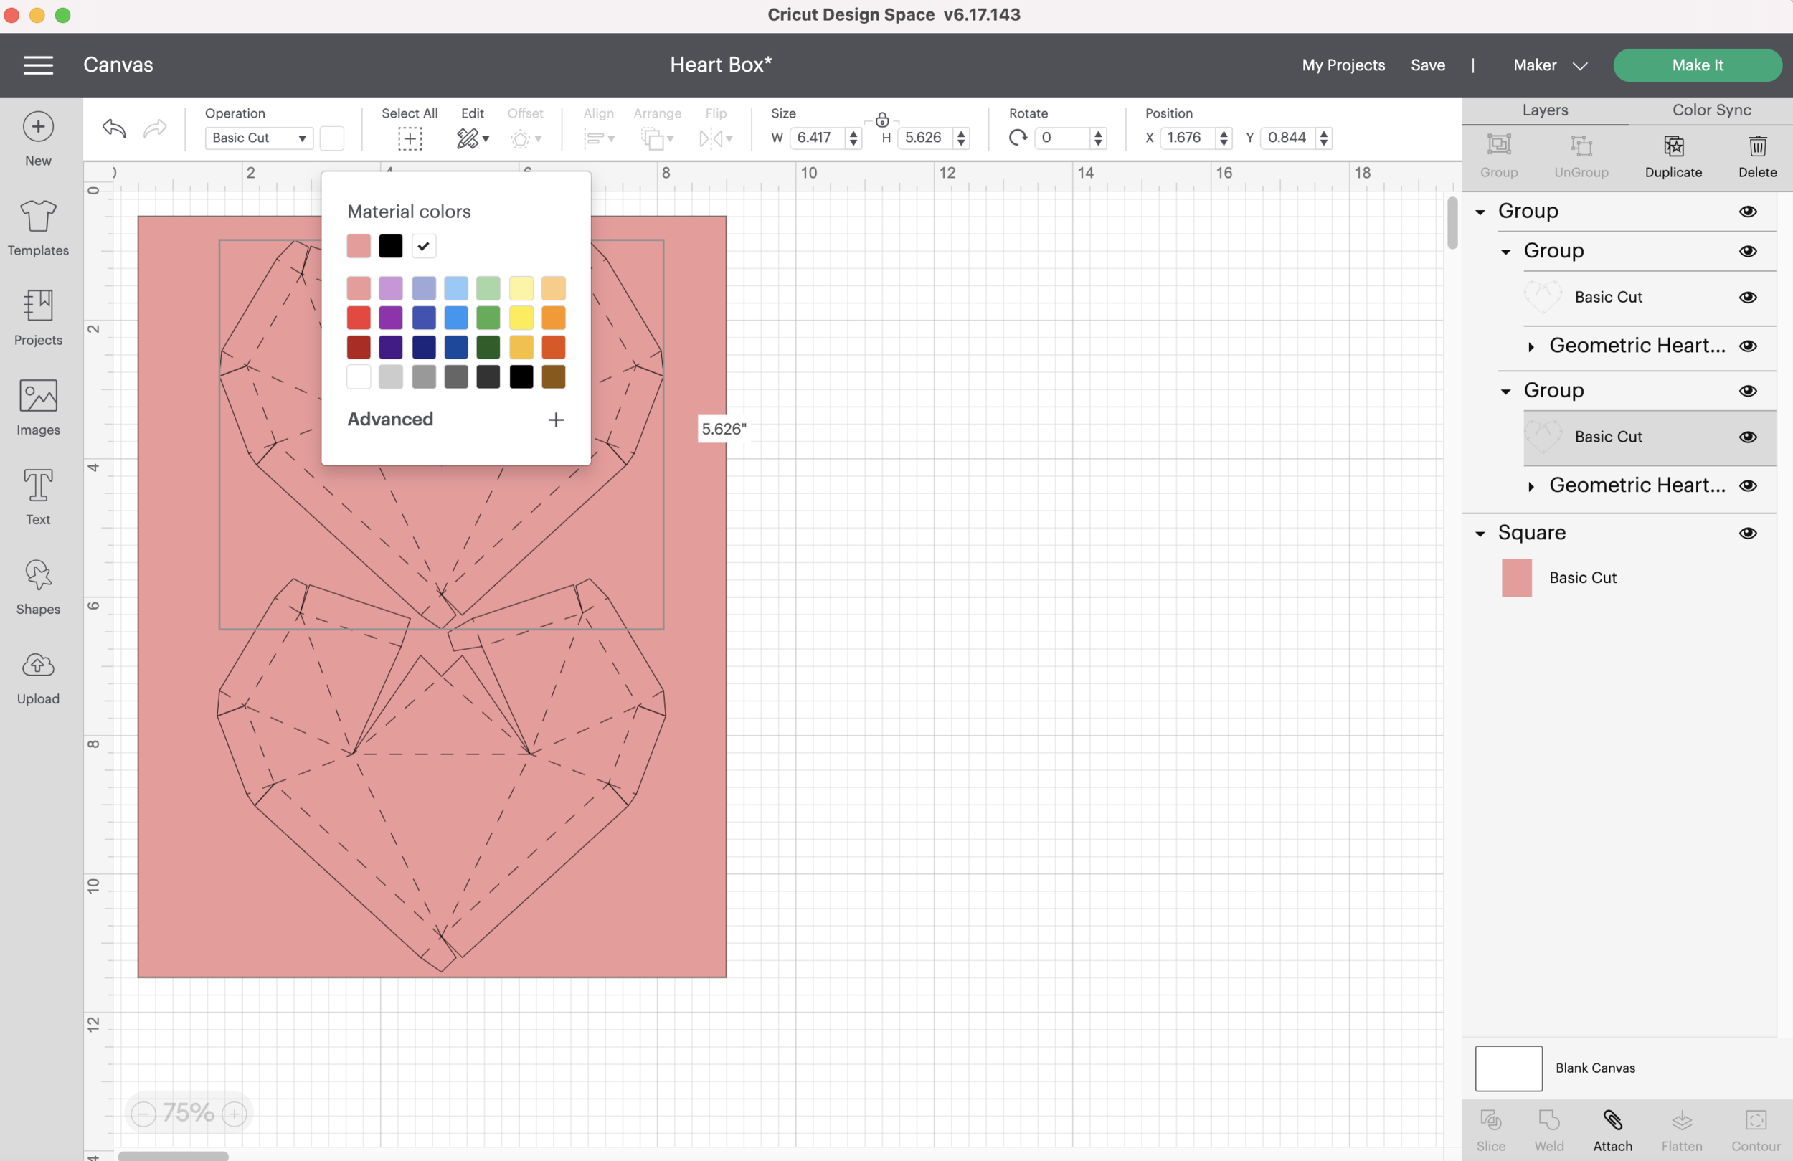Open My Projects link
Viewport: 1793px width, 1161px height.
pyautogui.click(x=1343, y=65)
